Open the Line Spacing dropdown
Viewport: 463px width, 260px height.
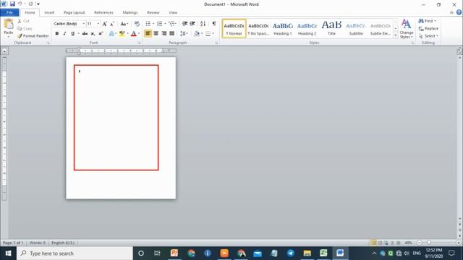(184, 33)
